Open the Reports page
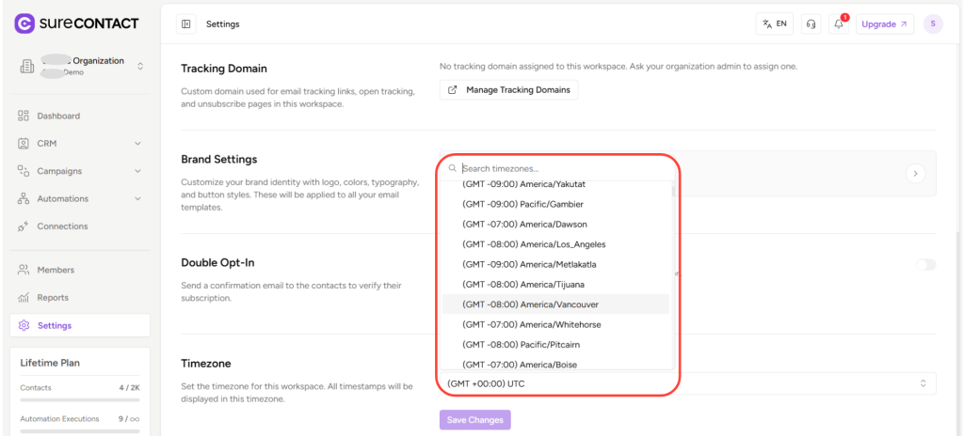Image resolution: width=964 pixels, height=436 pixels. point(53,298)
